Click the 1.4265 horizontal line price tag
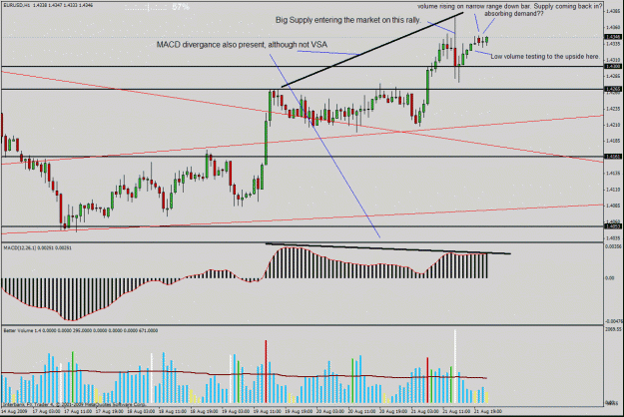The width and height of the screenshot is (624, 417). tap(612, 89)
